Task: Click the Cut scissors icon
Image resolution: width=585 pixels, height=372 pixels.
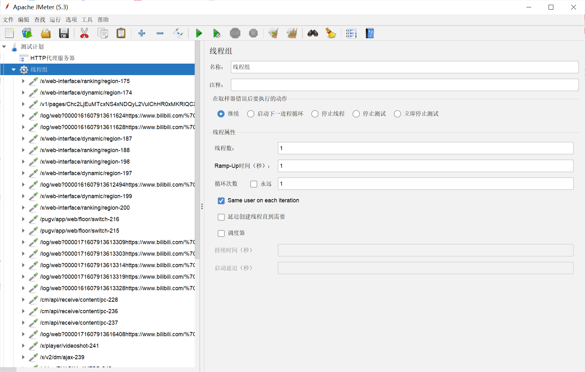Action: [x=84, y=33]
